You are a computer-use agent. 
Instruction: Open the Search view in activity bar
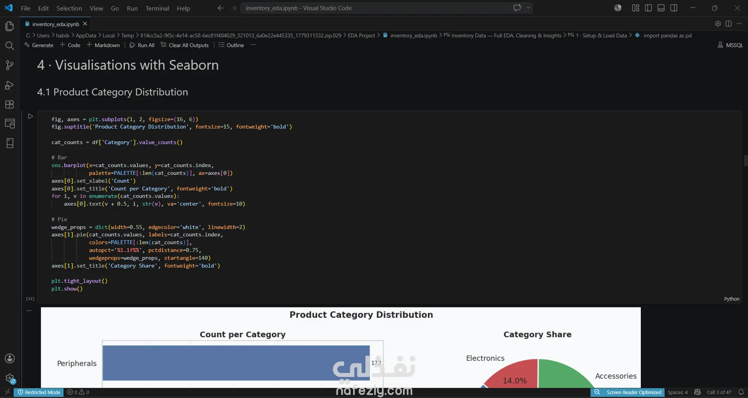pos(10,46)
